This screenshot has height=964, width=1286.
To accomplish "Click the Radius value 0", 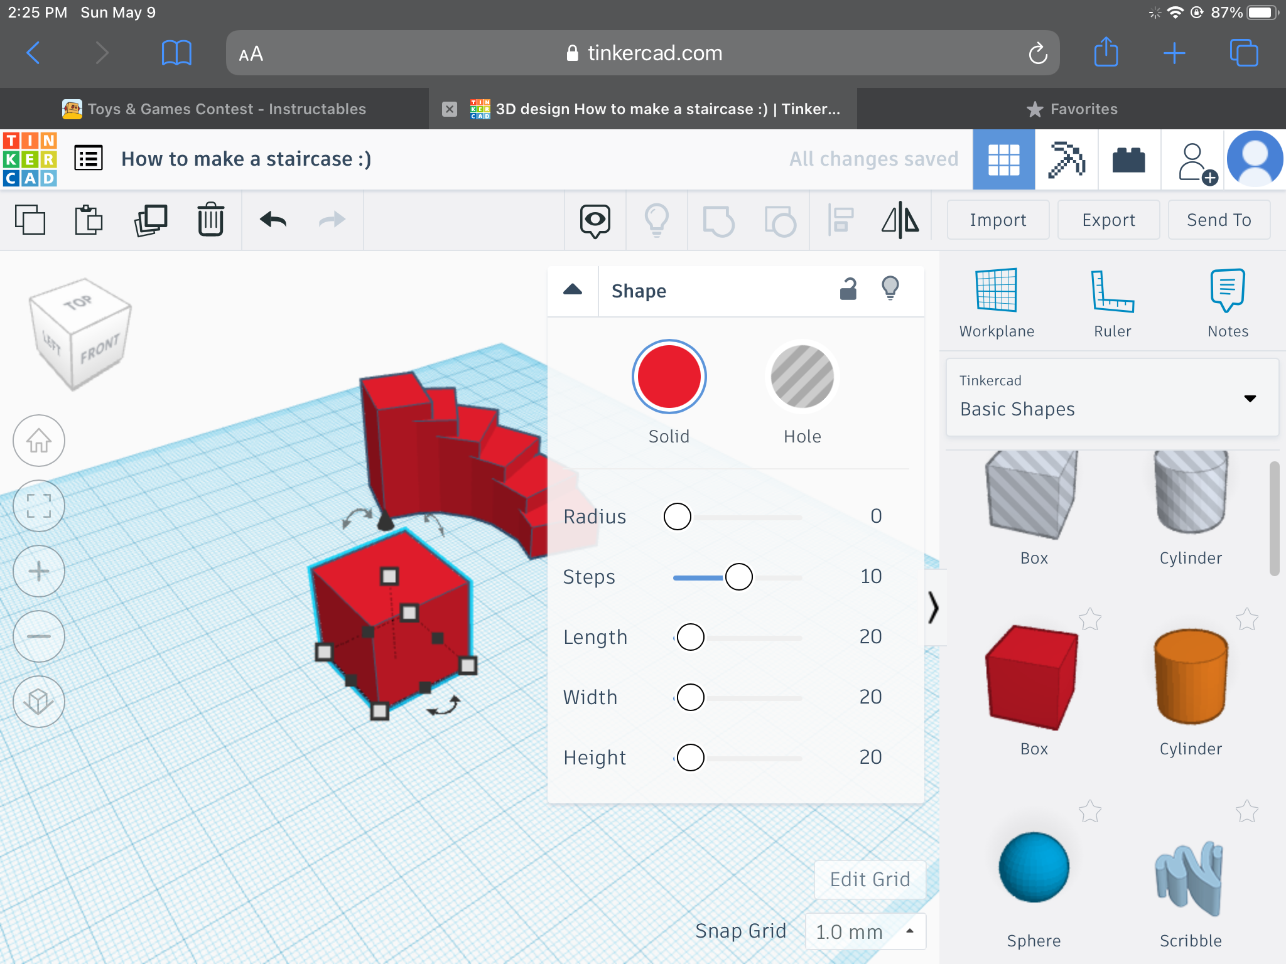I will click(876, 516).
